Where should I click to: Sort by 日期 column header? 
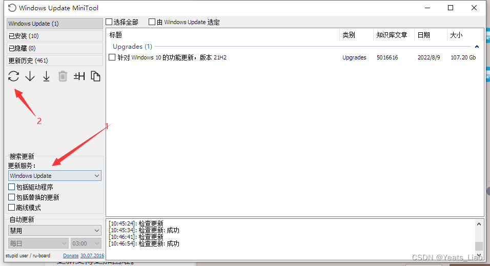pos(431,35)
